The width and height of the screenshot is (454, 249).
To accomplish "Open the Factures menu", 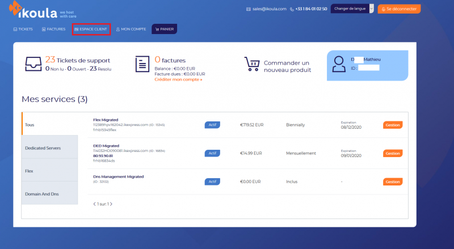I will pyautogui.click(x=53, y=29).
